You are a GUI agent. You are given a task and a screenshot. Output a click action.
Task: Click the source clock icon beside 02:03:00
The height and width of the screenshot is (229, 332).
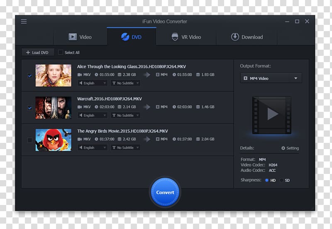point(96,107)
